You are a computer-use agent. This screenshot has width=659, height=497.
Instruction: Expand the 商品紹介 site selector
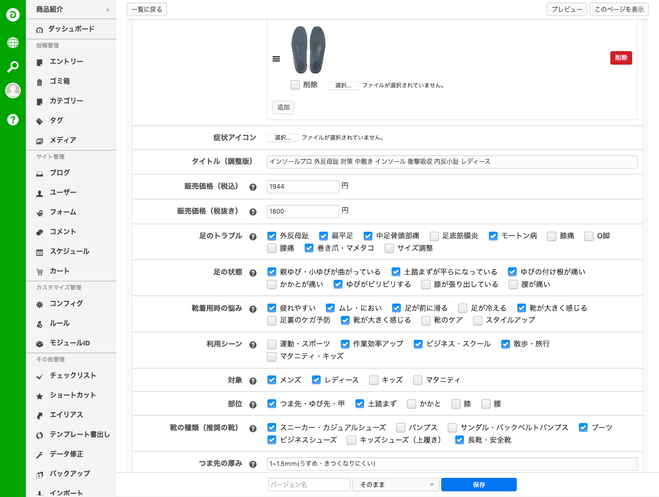click(71, 9)
